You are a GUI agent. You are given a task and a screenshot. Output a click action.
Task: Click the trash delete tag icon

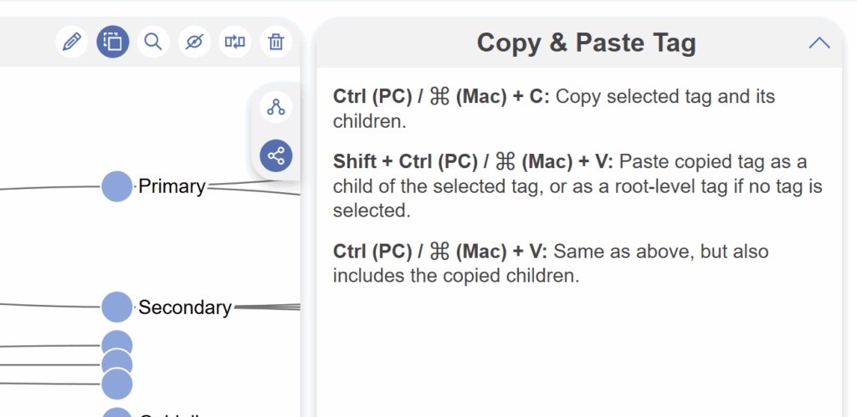point(276,41)
